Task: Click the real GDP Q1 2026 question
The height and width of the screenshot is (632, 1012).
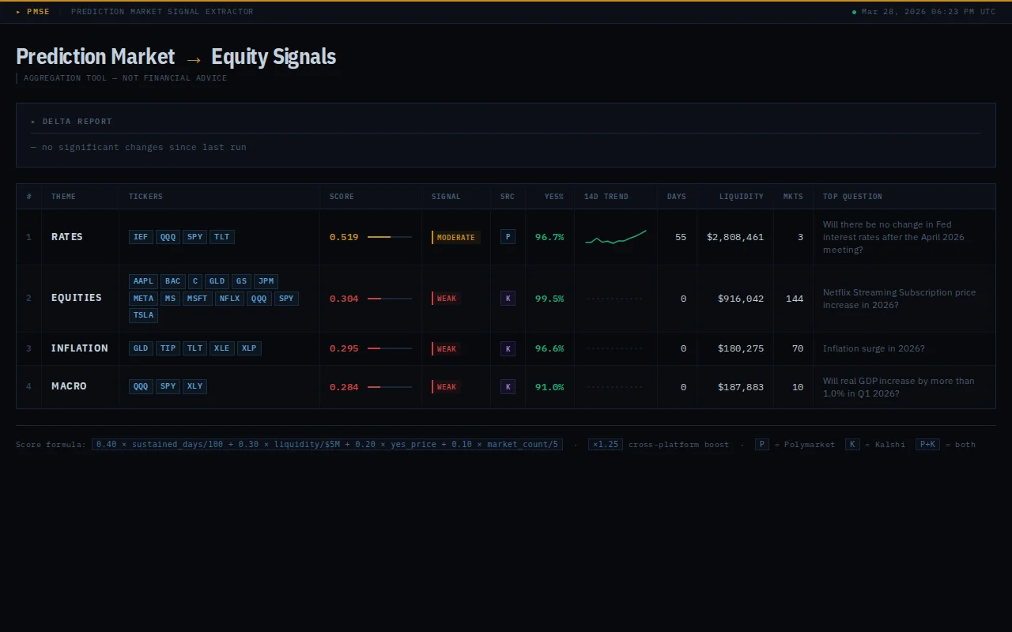Action: point(898,387)
